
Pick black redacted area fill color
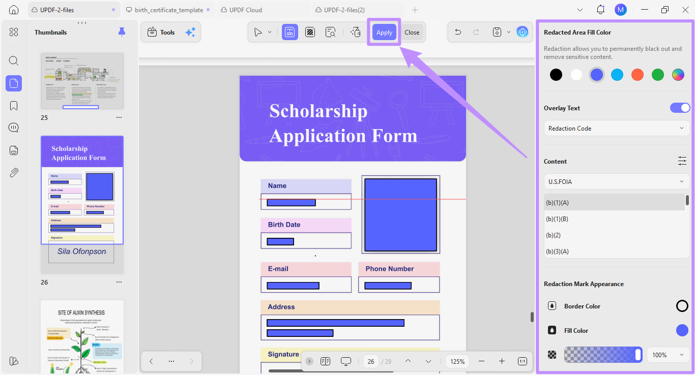(556, 75)
